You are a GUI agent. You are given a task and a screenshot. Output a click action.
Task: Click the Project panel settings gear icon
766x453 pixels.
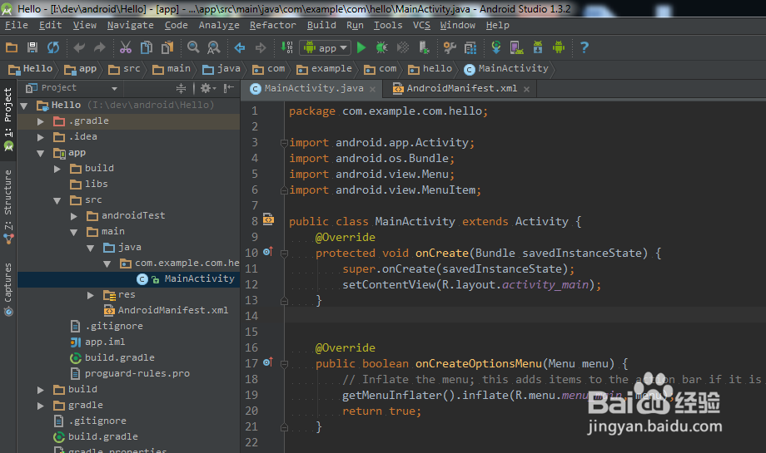207,88
